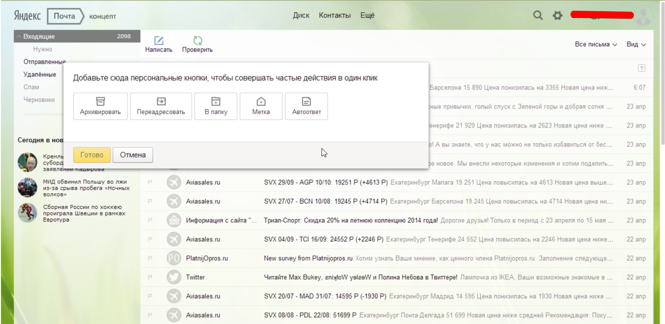Open the Удалённые folder
Screen dimensions: 665x324
click(x=39, y=74)
